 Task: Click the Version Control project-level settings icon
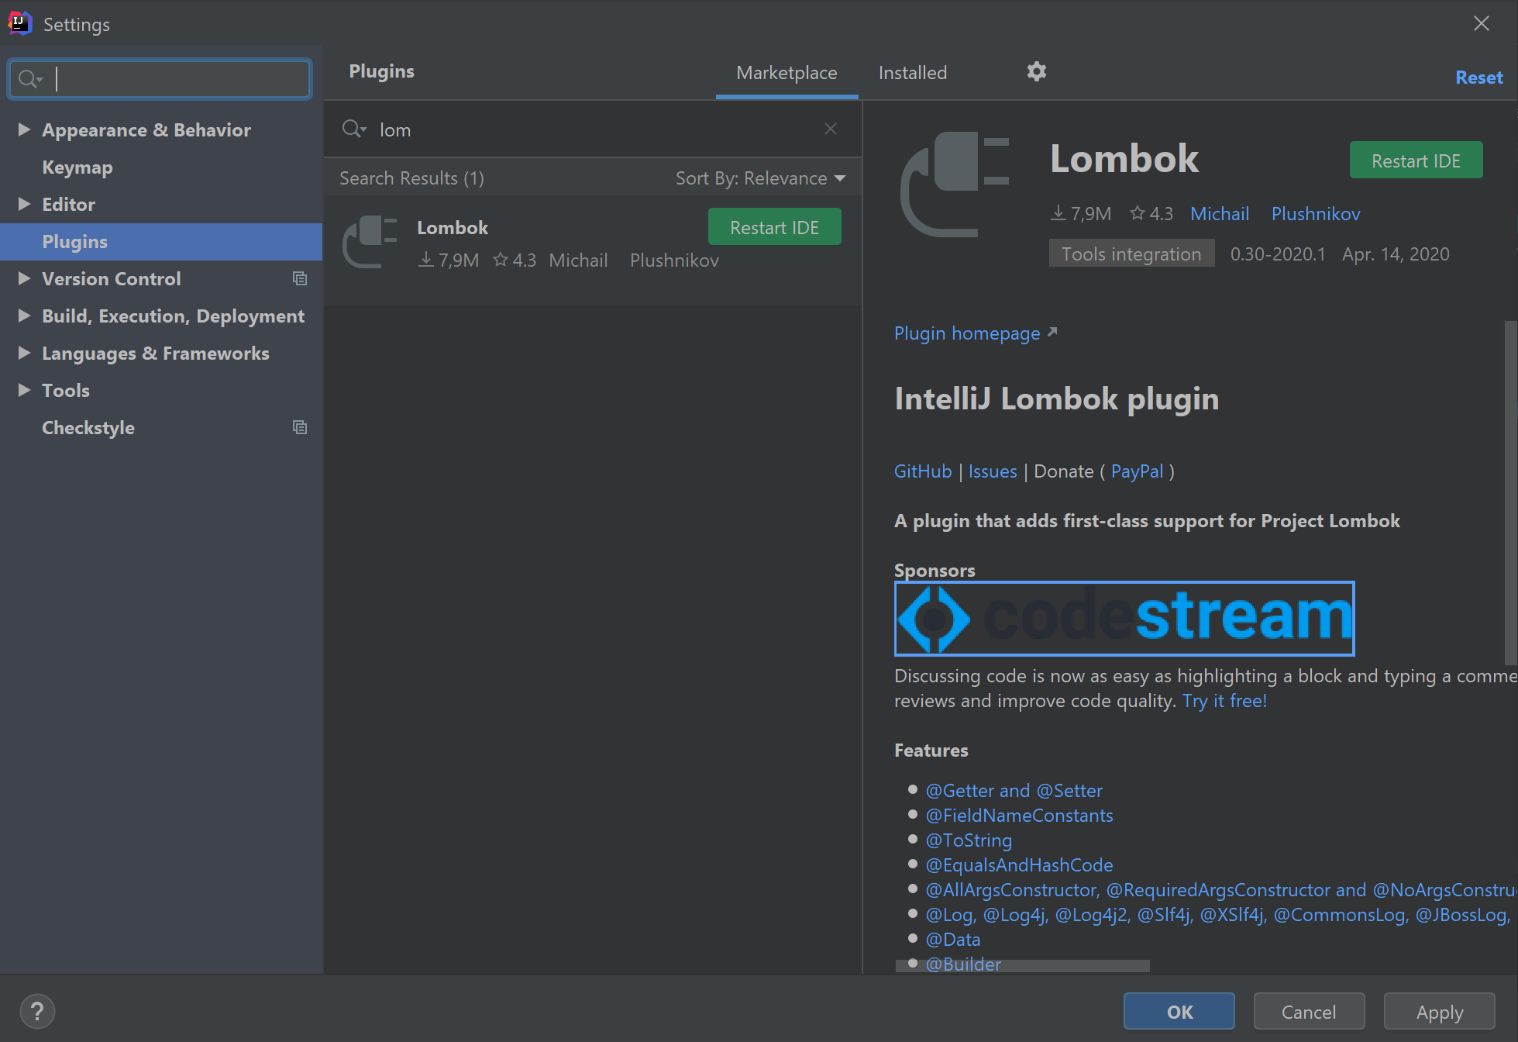[x=300, y=278]
